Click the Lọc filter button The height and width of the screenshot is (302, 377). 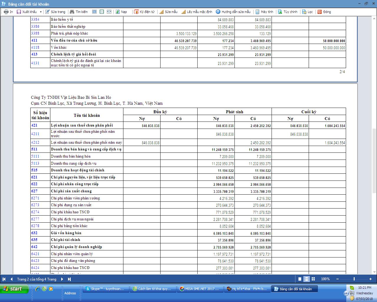point(307,12)
